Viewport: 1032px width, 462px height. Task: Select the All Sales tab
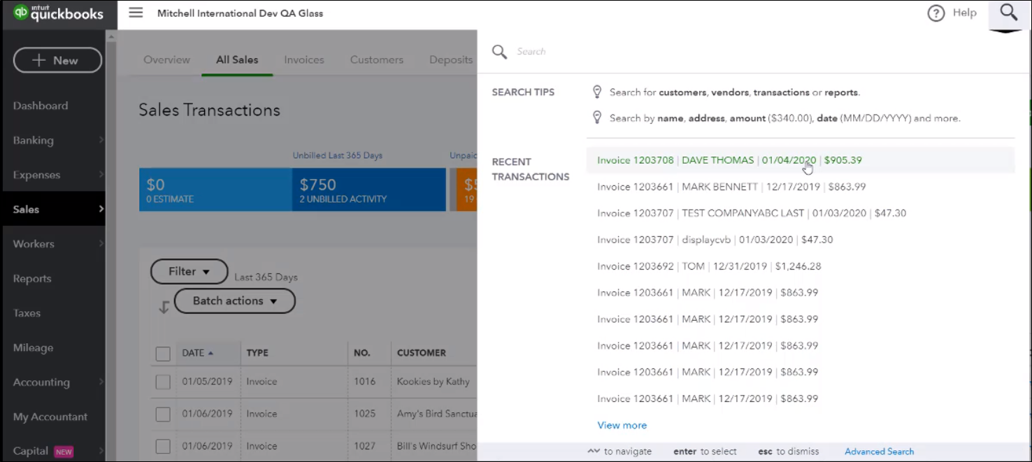point(237,60)
